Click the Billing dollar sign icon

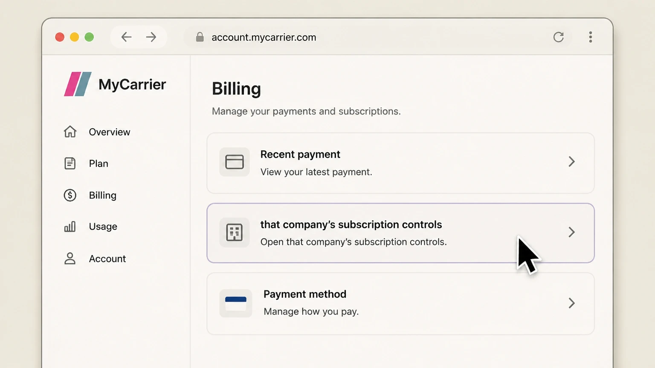(70, 195)
